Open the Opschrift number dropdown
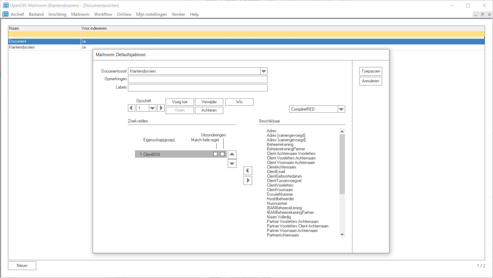Image resolution: width=493 pixels, height=278 pixels. [152, 108]
